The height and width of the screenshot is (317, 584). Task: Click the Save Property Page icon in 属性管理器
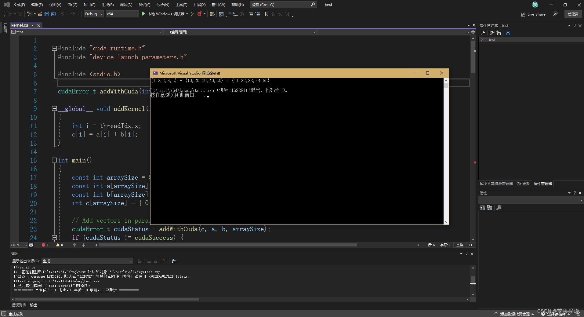508,33
